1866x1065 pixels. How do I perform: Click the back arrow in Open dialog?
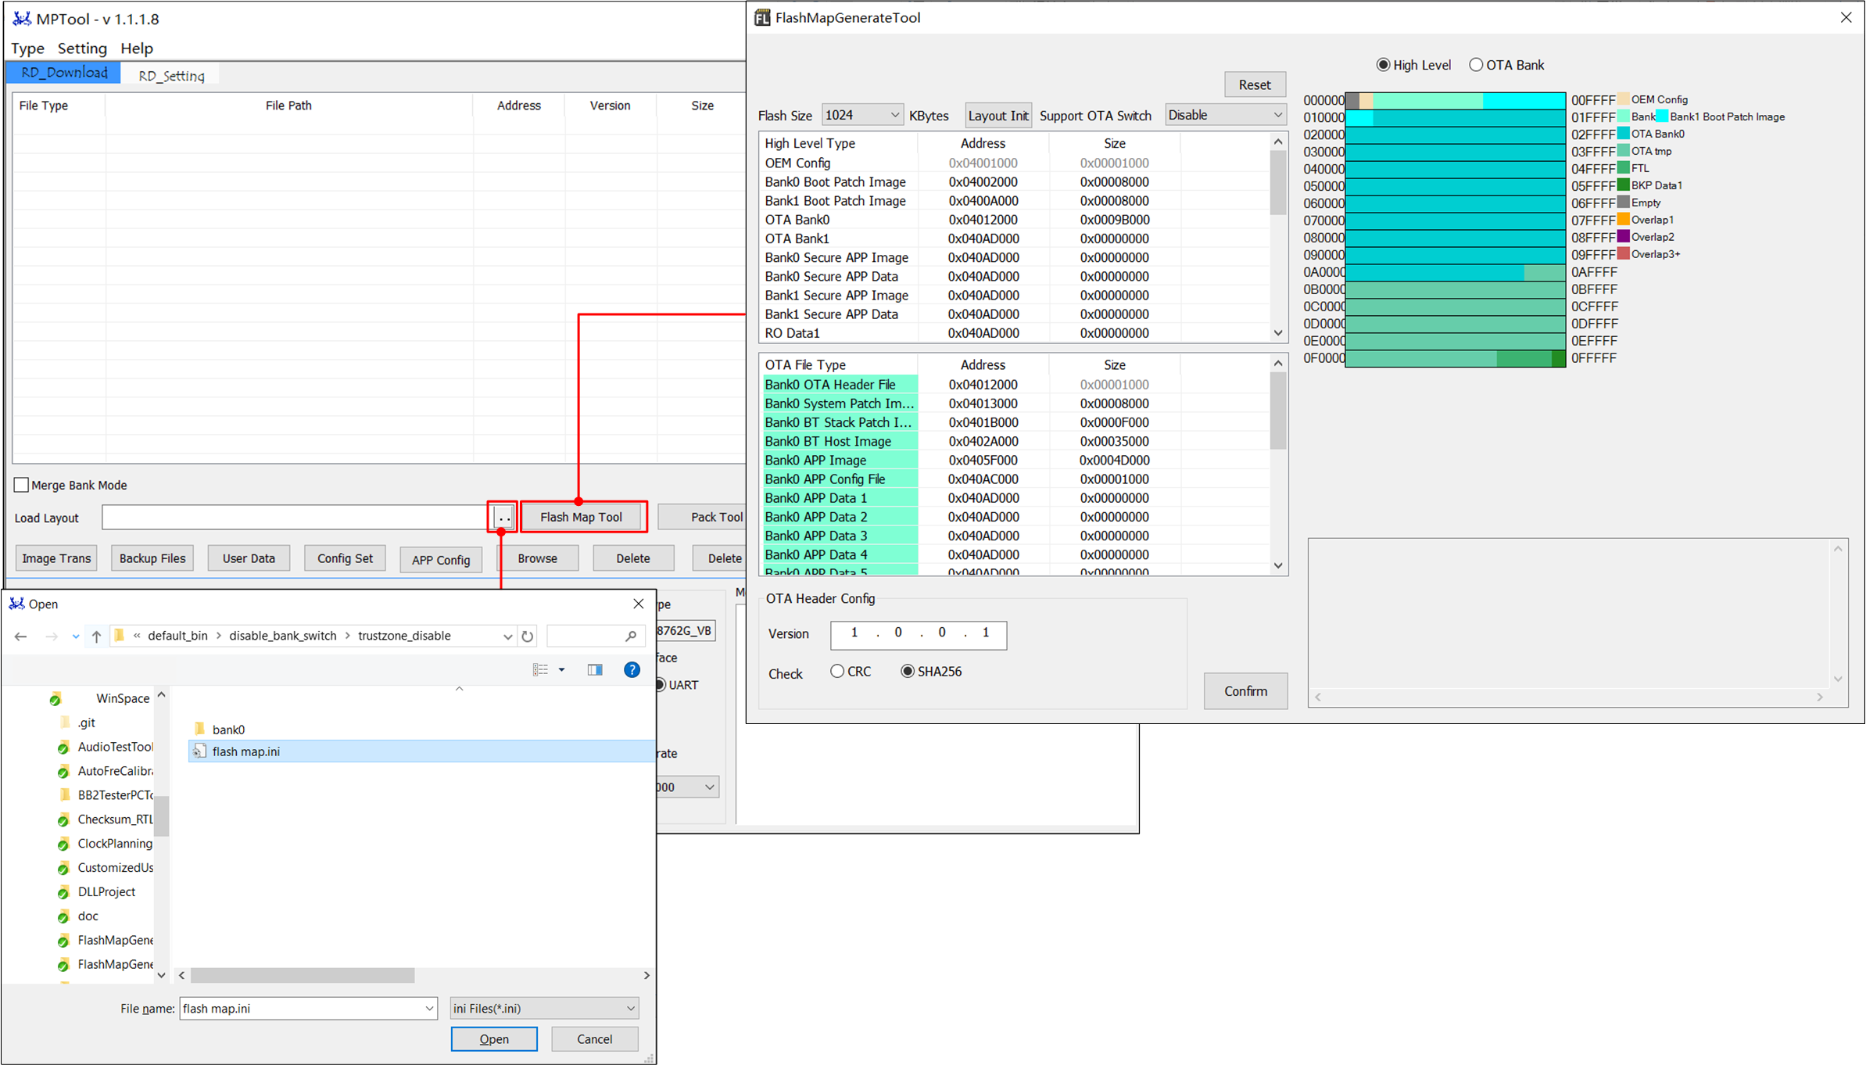point(21,636)
